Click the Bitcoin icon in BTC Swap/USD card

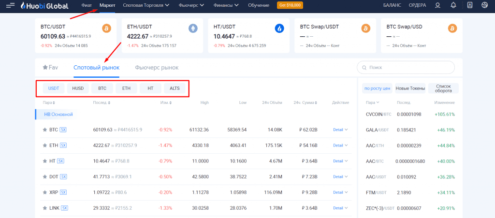[452, 29]
